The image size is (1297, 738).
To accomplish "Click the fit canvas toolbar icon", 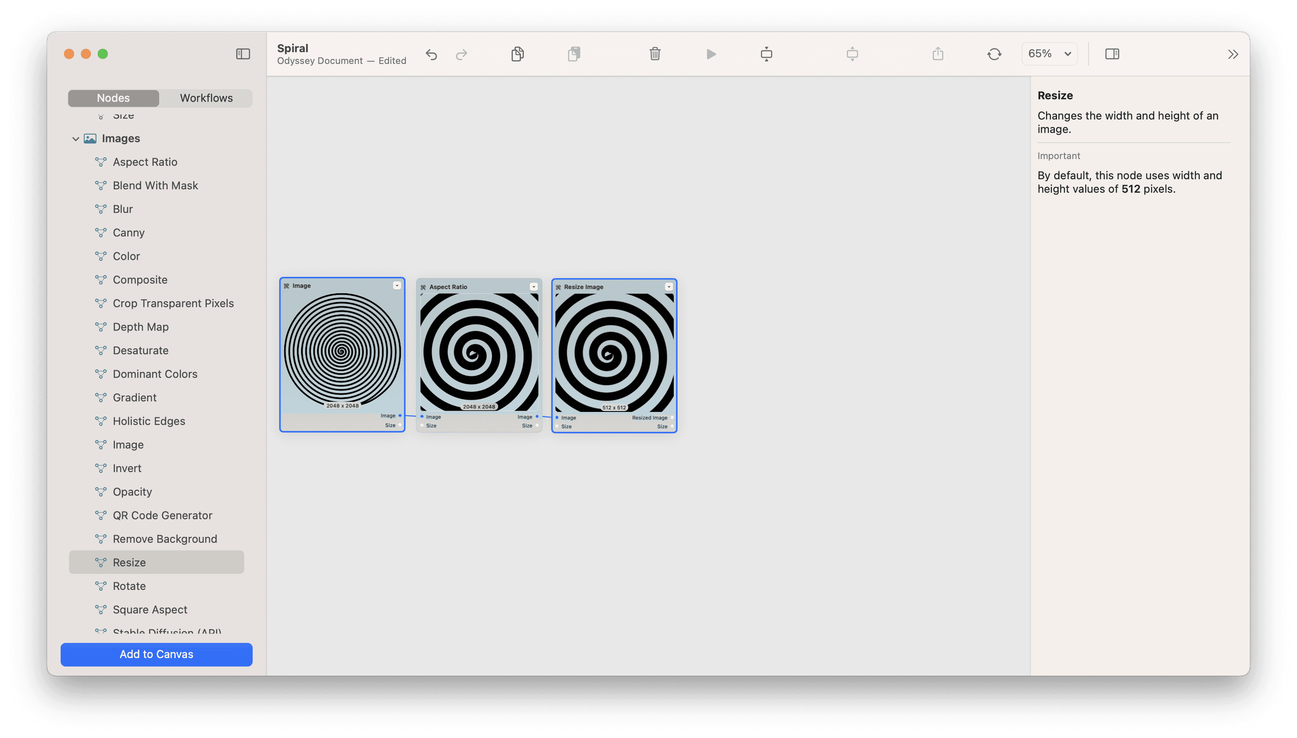I will (766, 54).
